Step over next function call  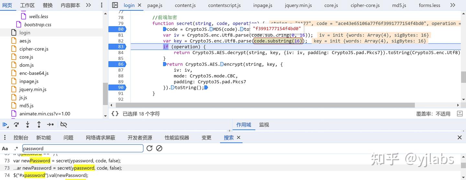(x=16, y=125)
